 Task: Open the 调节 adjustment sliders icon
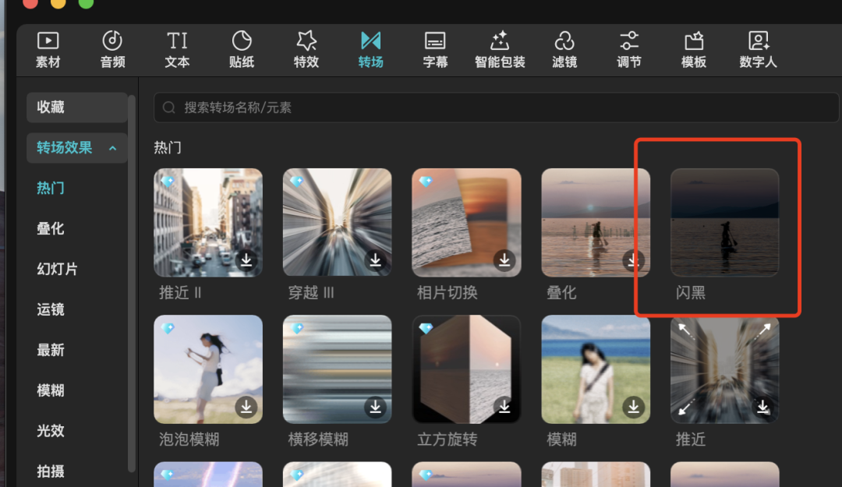pyautogui.click(x=629, y=41)
